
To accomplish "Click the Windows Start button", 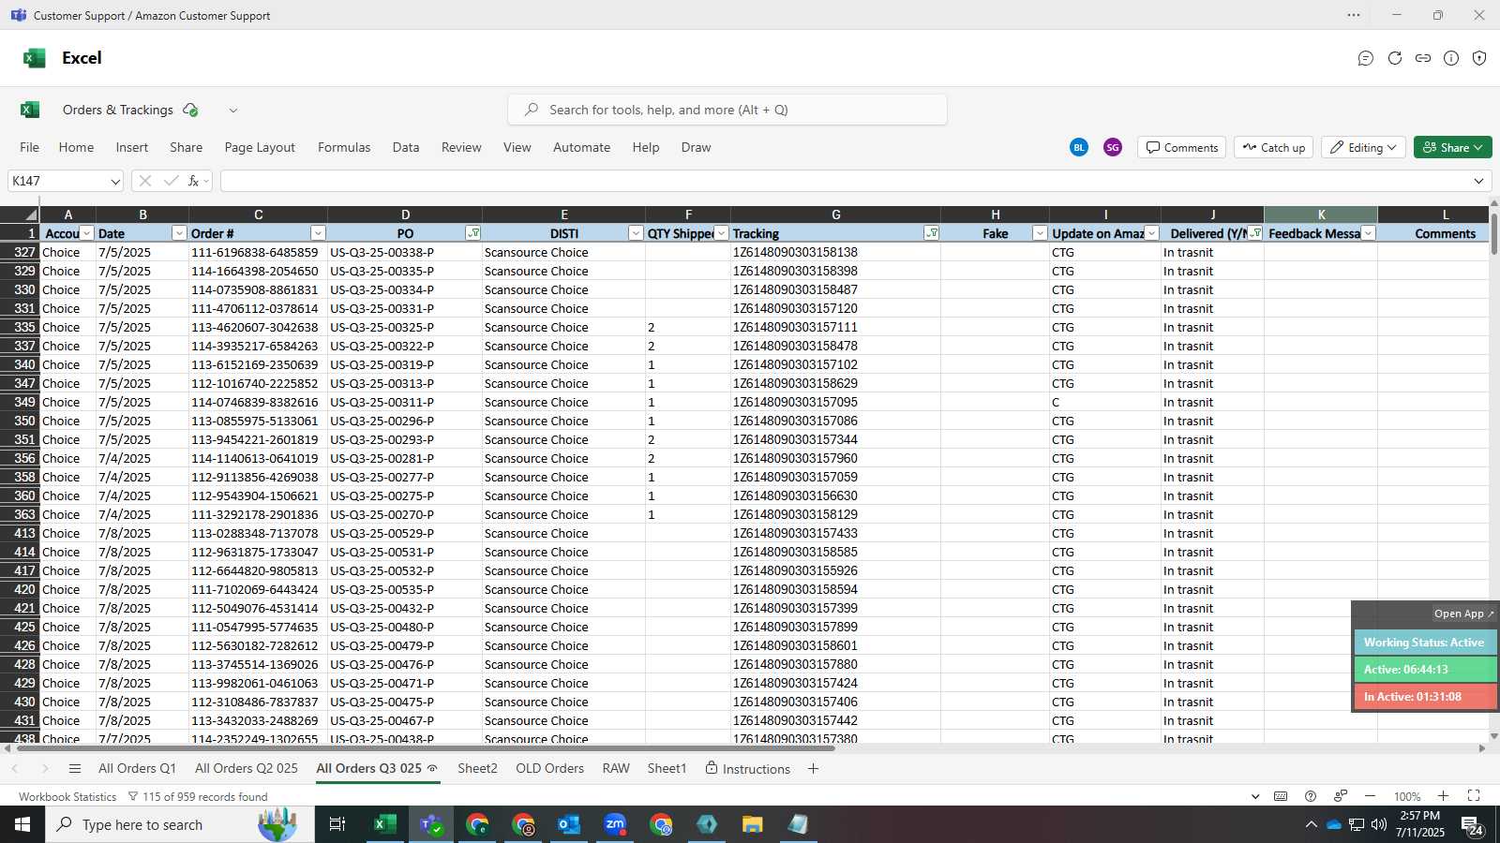I will [22, 824].
